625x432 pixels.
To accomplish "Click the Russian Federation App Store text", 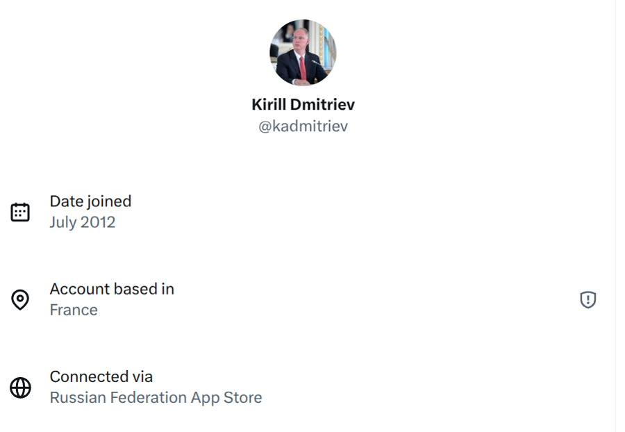I will (x=156, y=398).
